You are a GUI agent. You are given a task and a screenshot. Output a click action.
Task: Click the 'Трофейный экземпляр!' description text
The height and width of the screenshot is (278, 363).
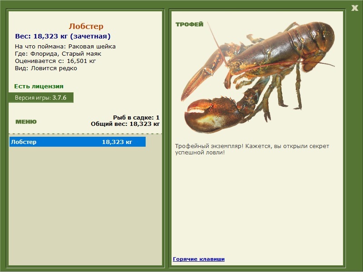coord(252,149)
